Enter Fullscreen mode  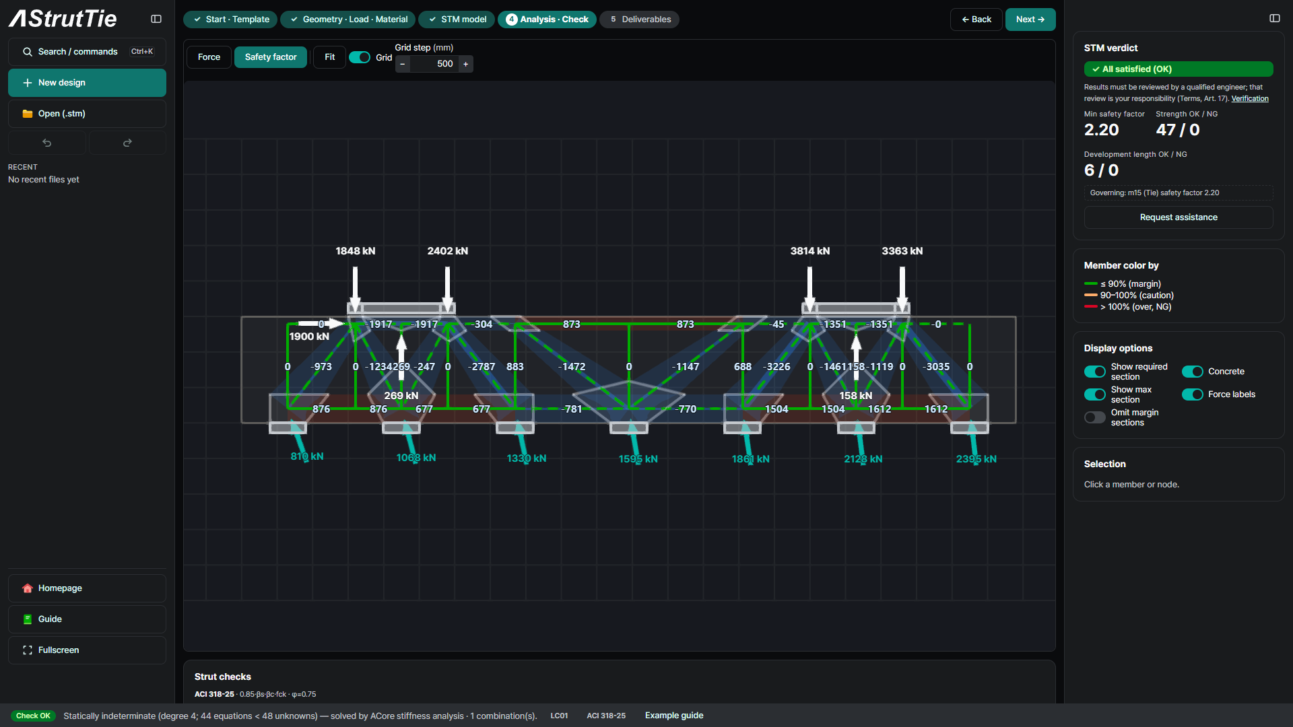coord(87,650)
